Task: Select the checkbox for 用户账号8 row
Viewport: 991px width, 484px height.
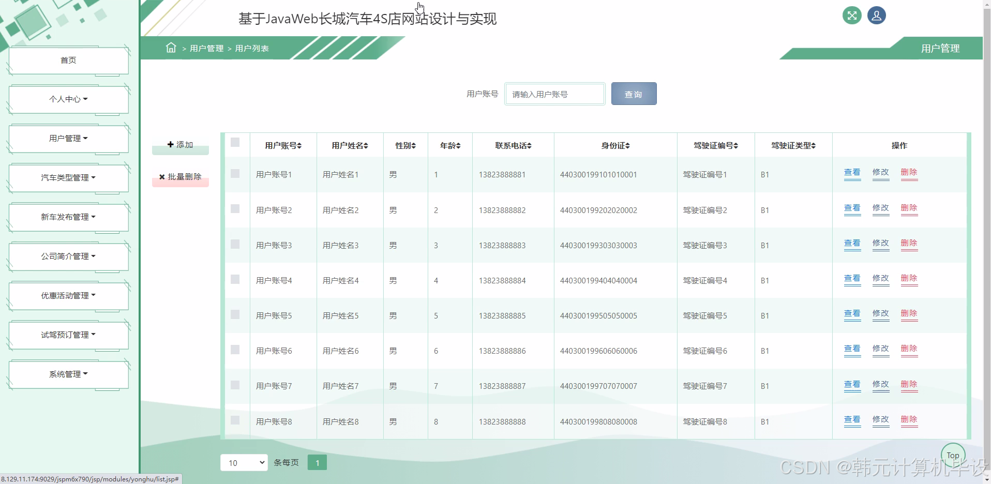Action: coord(235,420)
